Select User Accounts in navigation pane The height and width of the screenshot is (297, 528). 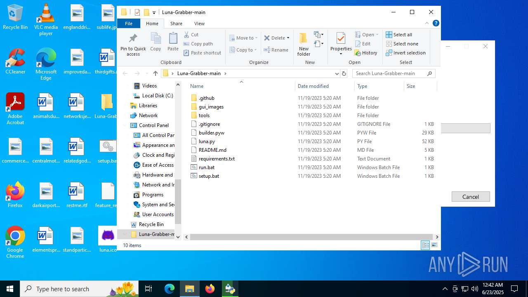tap(158, 214)
